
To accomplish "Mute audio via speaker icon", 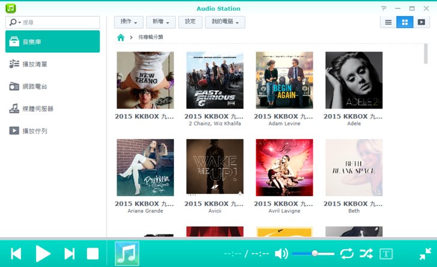I will click(x=281, y=254).
